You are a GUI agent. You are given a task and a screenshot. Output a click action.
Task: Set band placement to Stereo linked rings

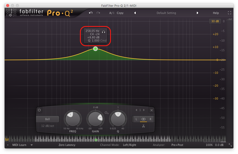[x=143, y=119]
